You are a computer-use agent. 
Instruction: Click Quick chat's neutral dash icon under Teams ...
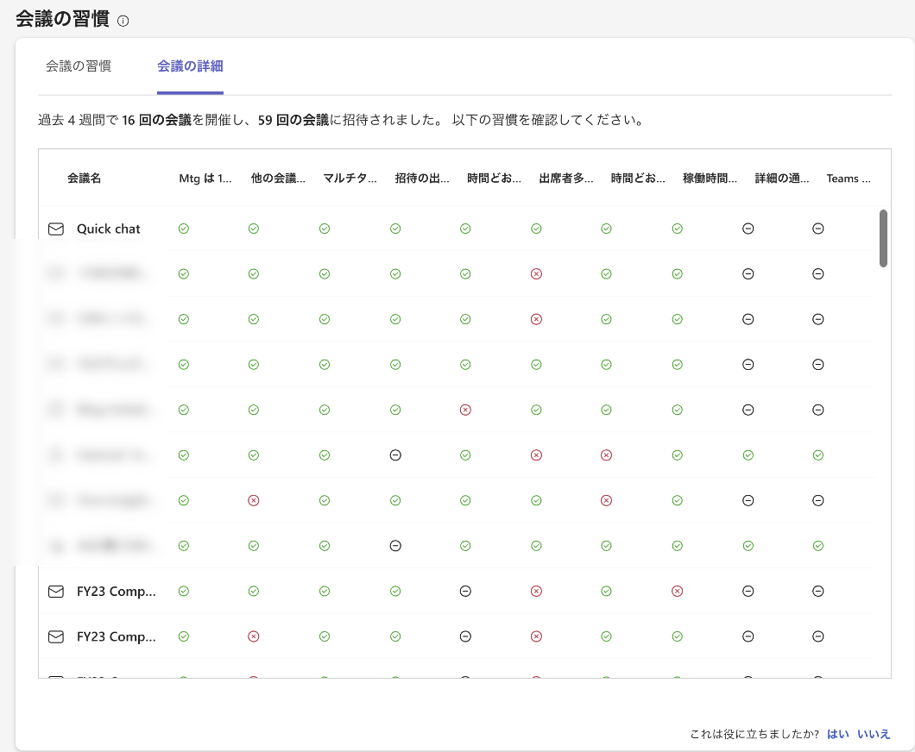(x=818, y=229)
